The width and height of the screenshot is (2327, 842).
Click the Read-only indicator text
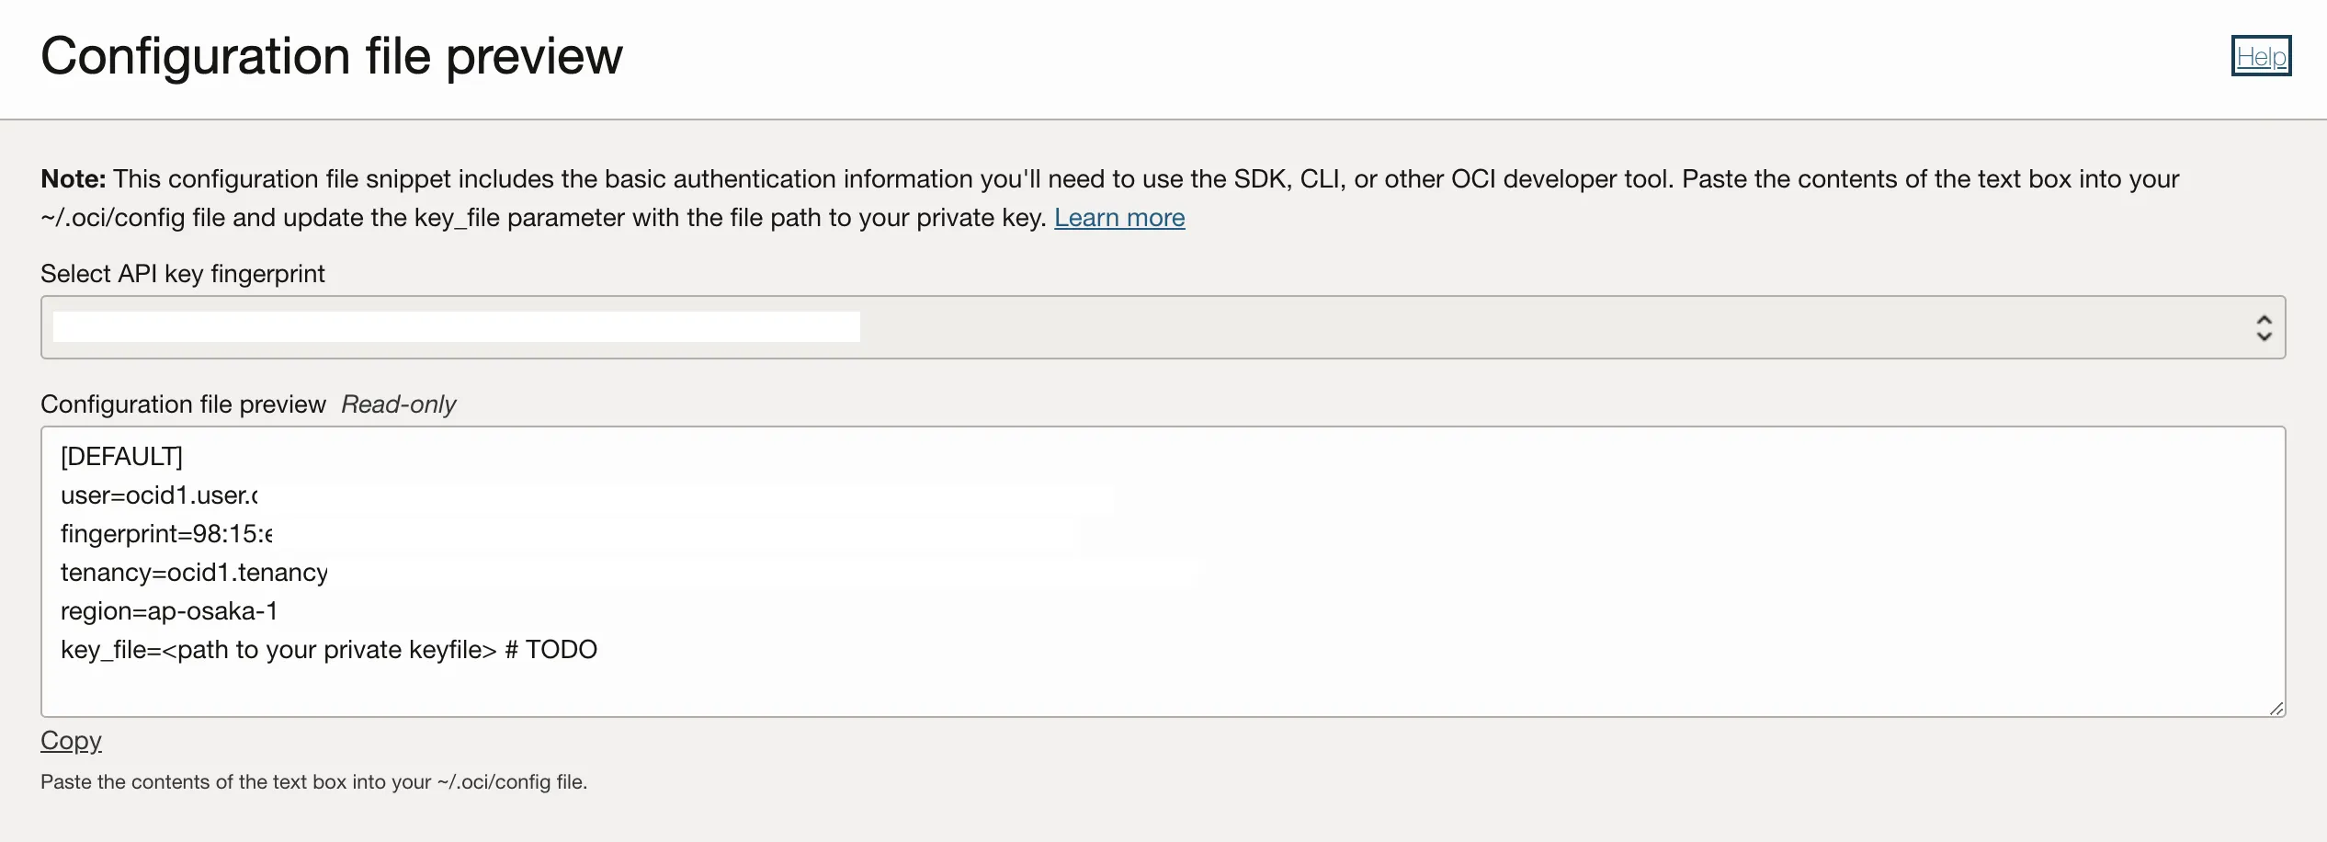[x=398, y=404]
